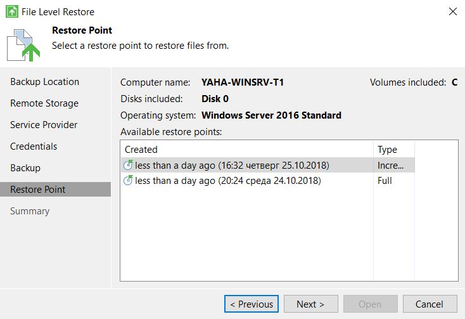Select the 20:24 среда 24.10.2018 full restore point
The width and height of the screenshot is (465, 319).
click(x=267, y=180)
